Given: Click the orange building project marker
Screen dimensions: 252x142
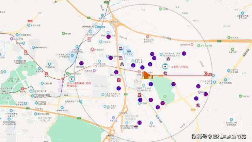Looking at the screenshot, I should [x=147, y=75].
